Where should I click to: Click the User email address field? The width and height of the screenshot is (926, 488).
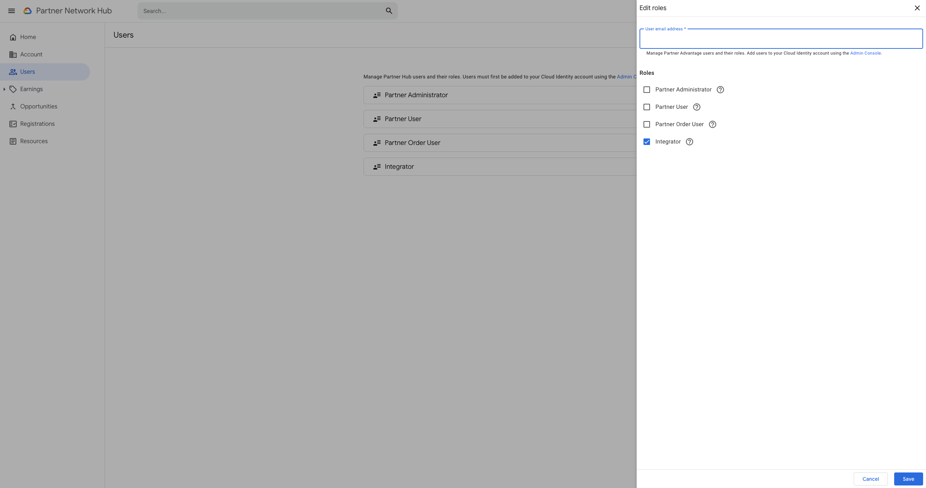pos(781,39)
